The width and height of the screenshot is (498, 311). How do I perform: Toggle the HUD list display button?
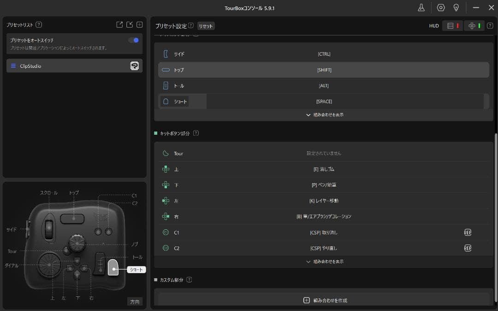point(453,26)
